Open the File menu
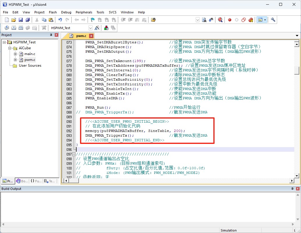Screen dimensions: 301x233 tap(6, 12)
